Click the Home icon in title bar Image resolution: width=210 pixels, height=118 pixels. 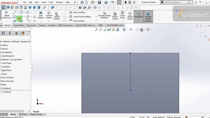(82, 2)
